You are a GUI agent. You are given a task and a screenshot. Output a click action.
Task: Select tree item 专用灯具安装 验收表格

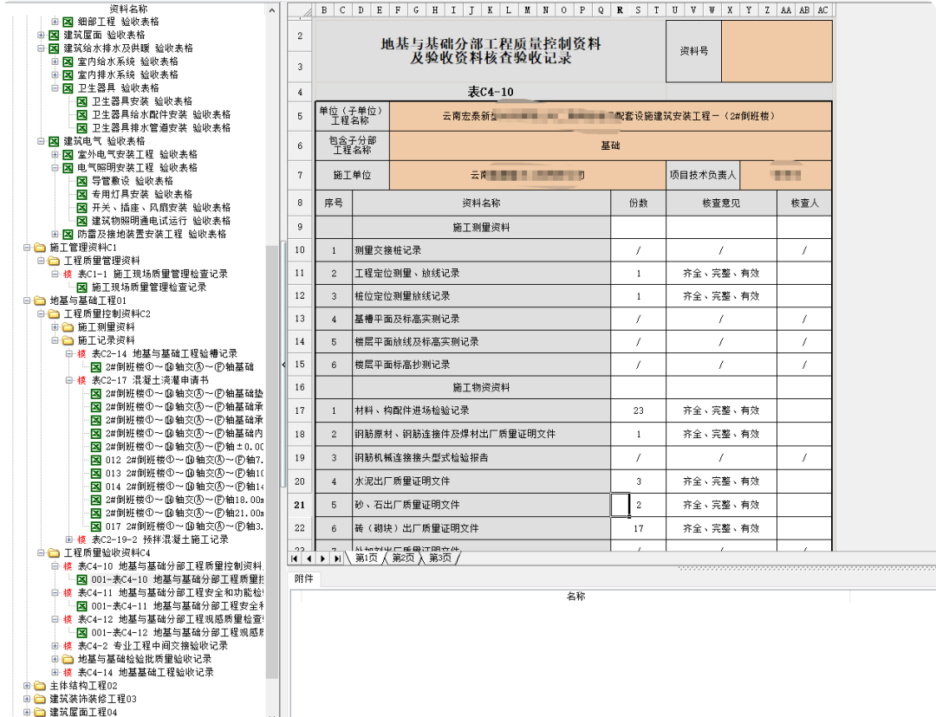[142, 195]
